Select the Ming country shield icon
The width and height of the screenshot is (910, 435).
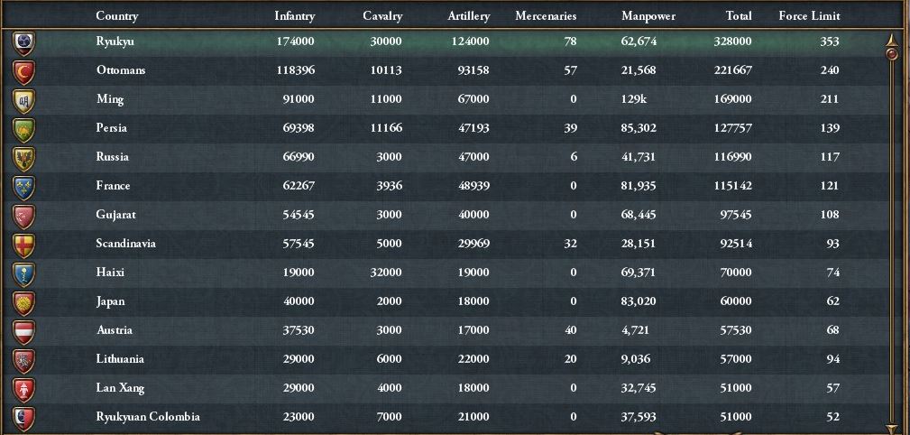24,100
